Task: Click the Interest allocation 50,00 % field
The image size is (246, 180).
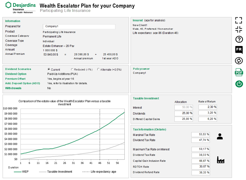Action: click(x=183, y=107)
